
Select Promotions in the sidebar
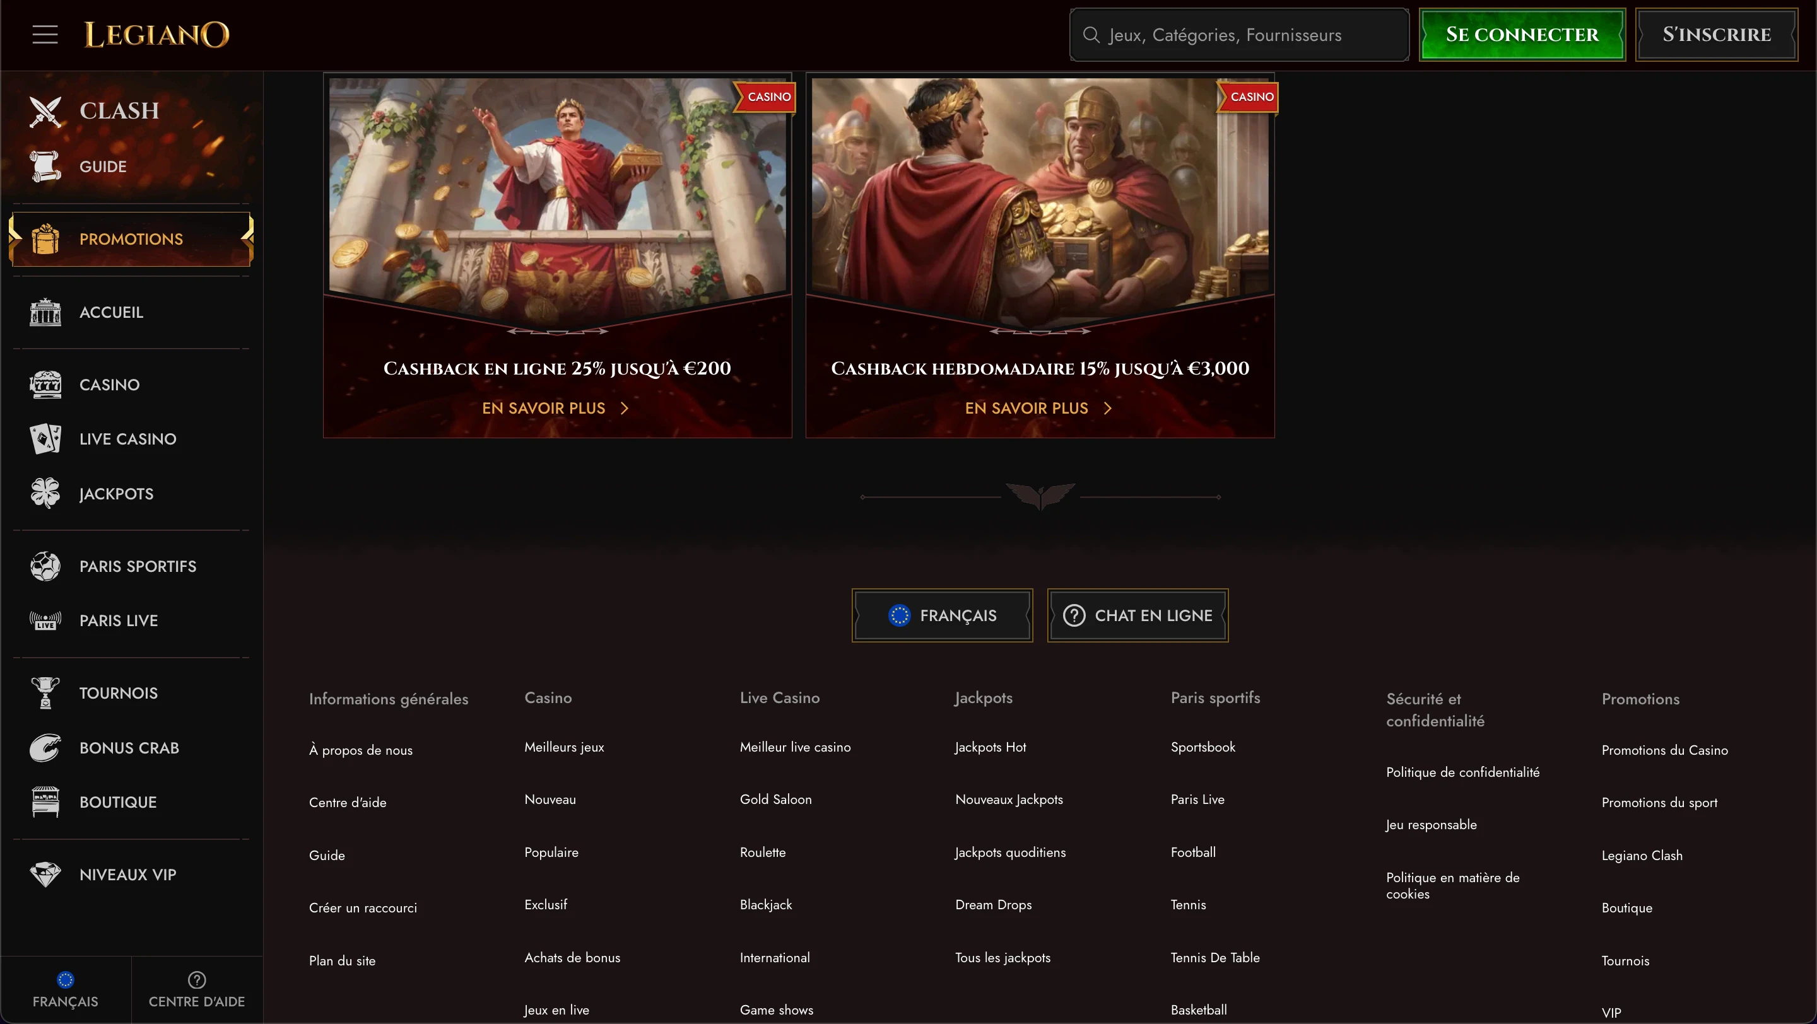point(131,239)
